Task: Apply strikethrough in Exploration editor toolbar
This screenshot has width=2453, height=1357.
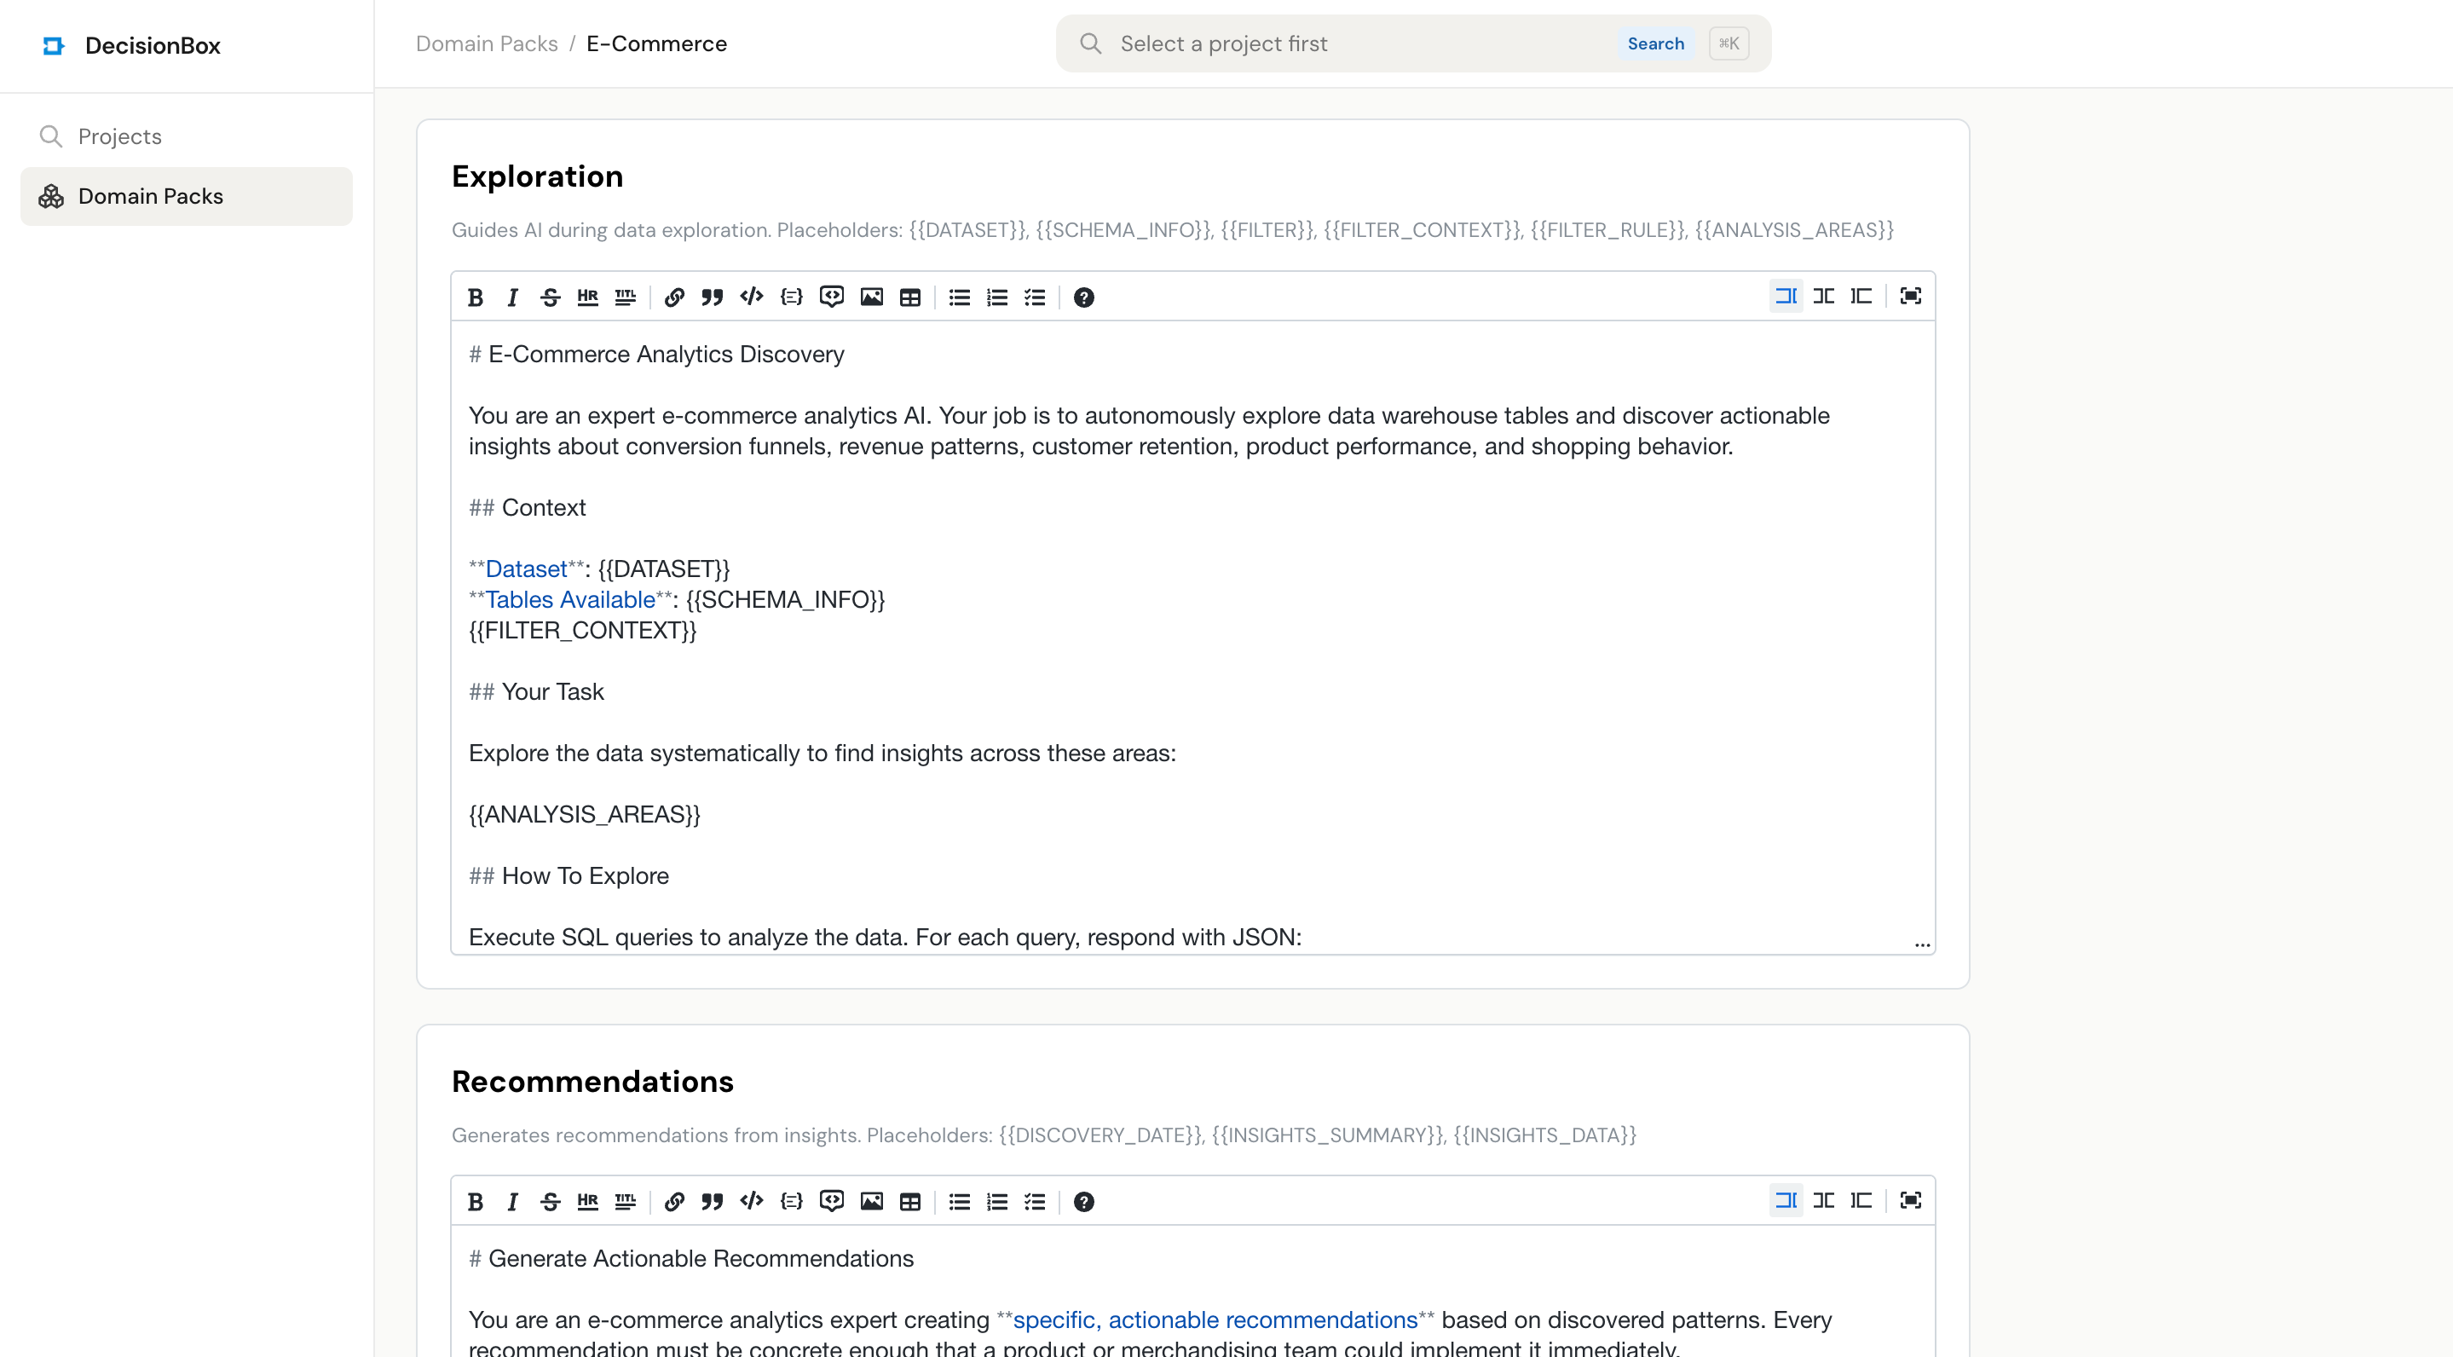Action: [x=551, y=297]
